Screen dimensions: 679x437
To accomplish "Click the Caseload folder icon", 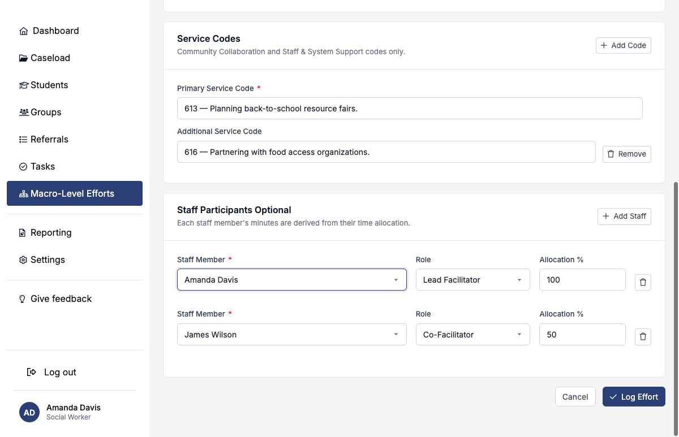I will coord(23,58).
